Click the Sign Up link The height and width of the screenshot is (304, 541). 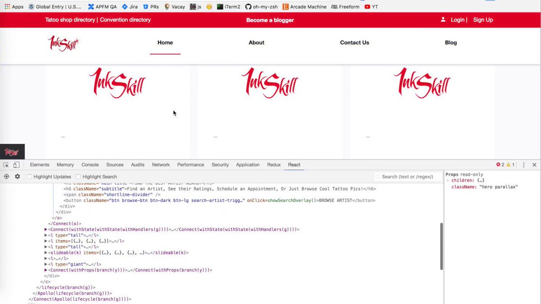click(483, 20)
